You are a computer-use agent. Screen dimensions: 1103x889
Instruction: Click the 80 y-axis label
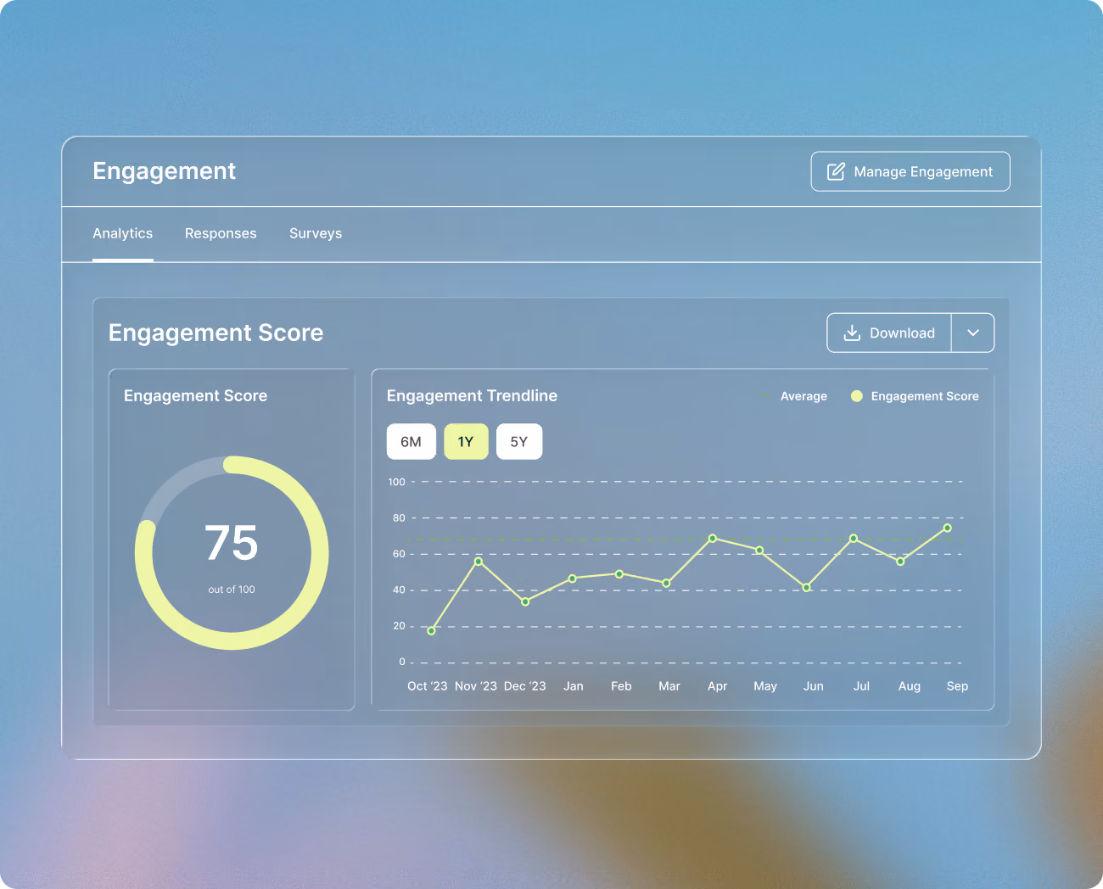point(399,517)
